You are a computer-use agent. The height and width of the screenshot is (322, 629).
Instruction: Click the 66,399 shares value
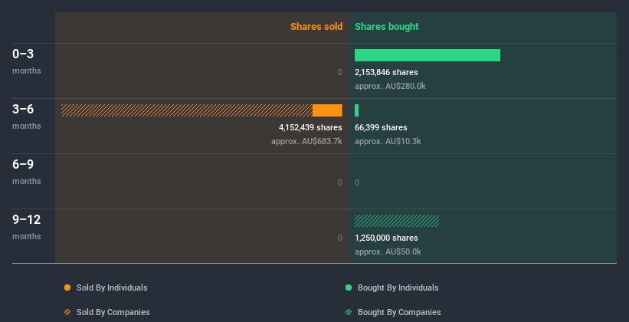(381, 128)
